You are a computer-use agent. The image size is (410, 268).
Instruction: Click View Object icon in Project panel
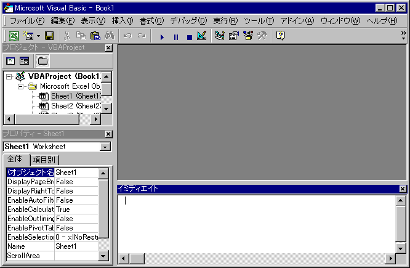click(25, 61)
